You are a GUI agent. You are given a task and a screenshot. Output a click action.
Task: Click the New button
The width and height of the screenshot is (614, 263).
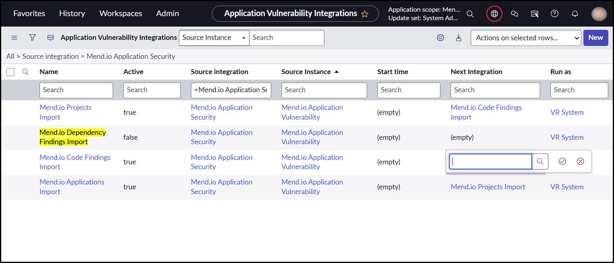595,38
